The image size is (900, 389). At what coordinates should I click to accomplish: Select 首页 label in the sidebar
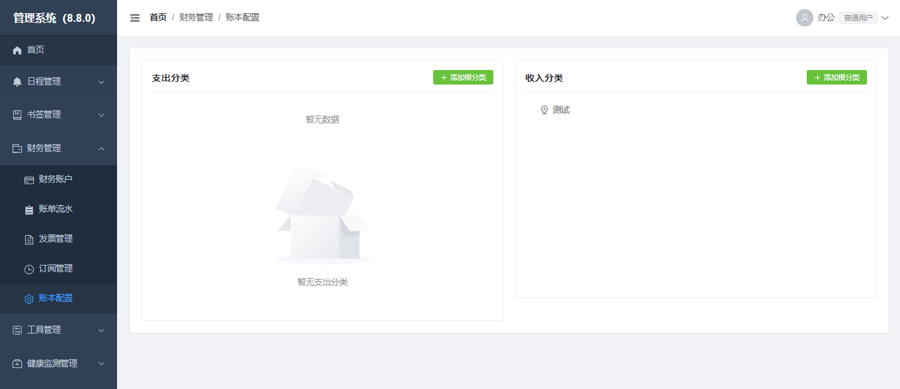(36, 50)
